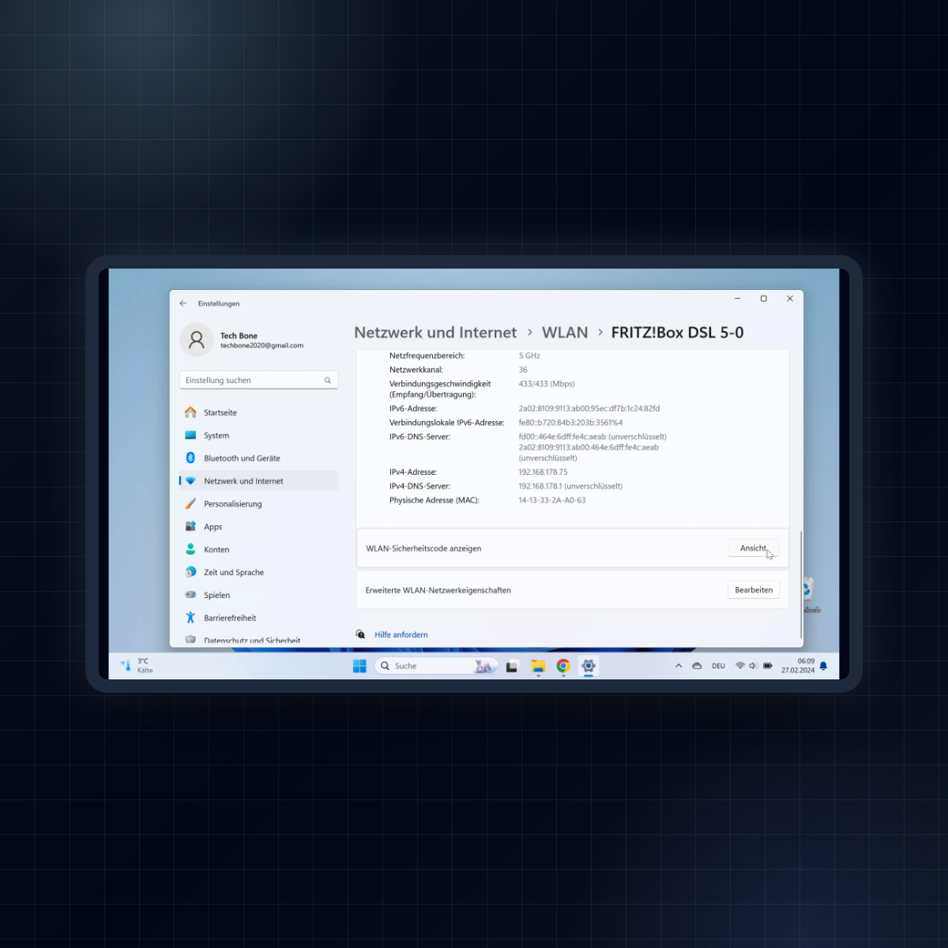
Task: Click the search magnifier in Einstellung suchen
Action: point(328,381)
